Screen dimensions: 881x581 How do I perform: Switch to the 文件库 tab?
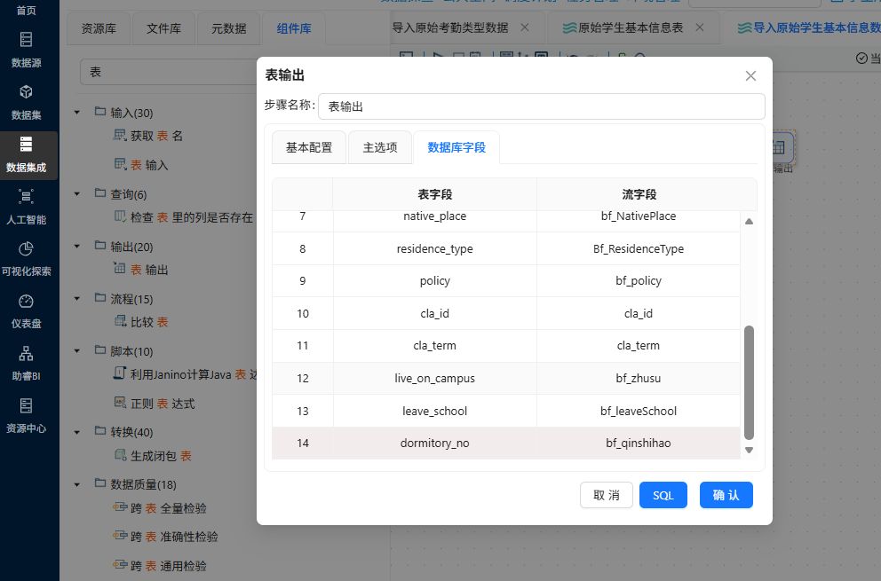(163, 28)
